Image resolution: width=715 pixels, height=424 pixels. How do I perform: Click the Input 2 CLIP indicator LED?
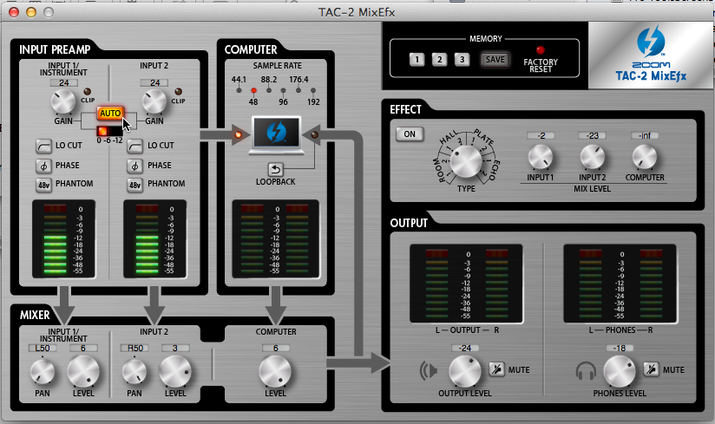178,92
